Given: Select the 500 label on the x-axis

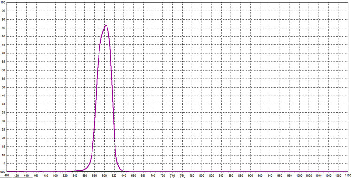Looking at the screenshot, I should [x=55, y=175].
